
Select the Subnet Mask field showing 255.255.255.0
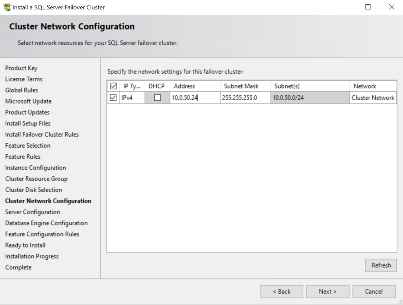tap(244, 97)
